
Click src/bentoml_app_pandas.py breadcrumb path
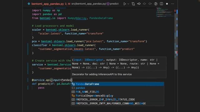[x=88, y=4]
